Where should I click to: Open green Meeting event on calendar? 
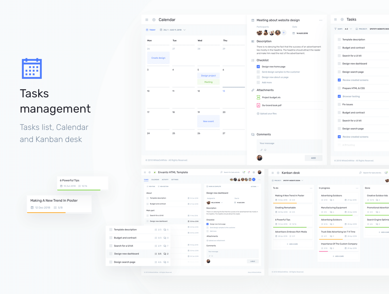click(208, 82)
